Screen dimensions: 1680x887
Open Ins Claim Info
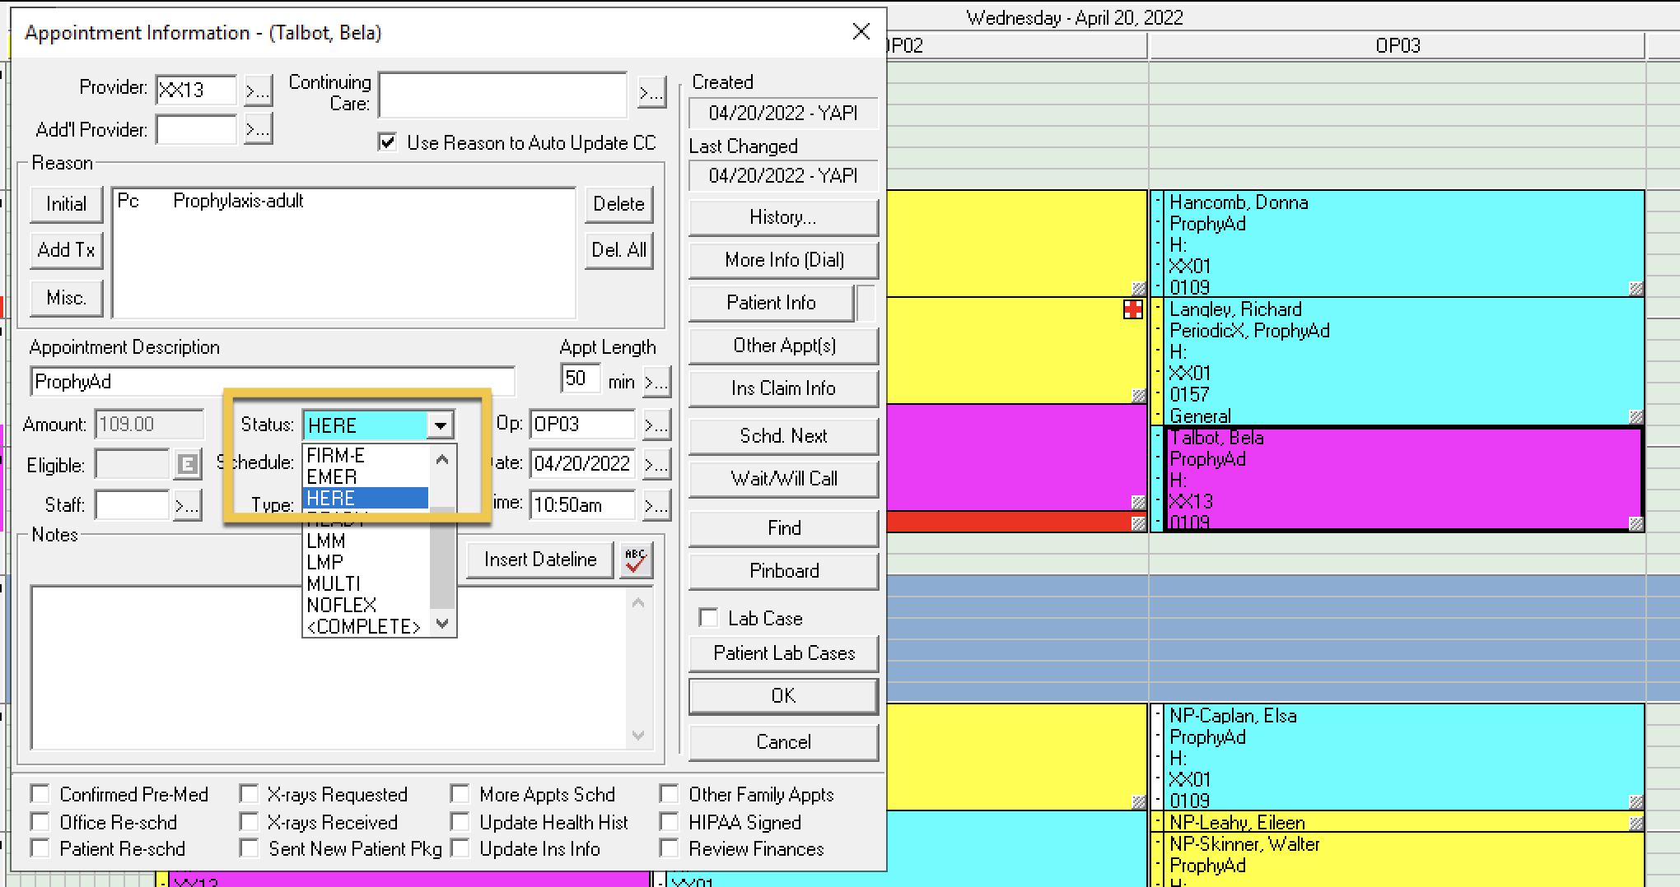pos(783,388)
